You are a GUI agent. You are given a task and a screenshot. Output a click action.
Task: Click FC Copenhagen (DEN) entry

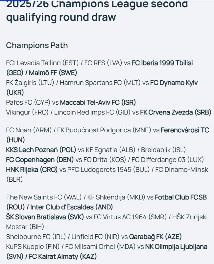[x=40, y=160]
